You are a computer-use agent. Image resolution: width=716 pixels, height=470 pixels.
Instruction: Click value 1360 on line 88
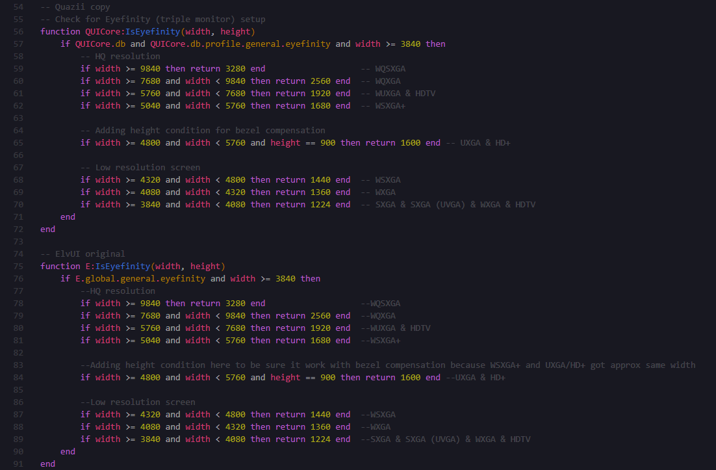coord(320,426)
